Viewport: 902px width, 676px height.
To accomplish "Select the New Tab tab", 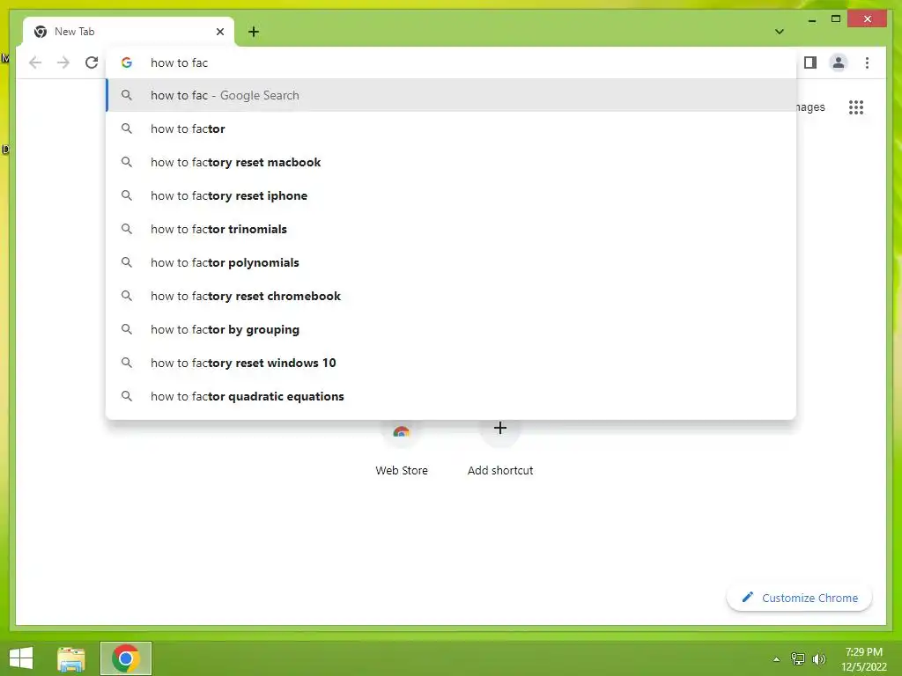I will pos(129,32).
